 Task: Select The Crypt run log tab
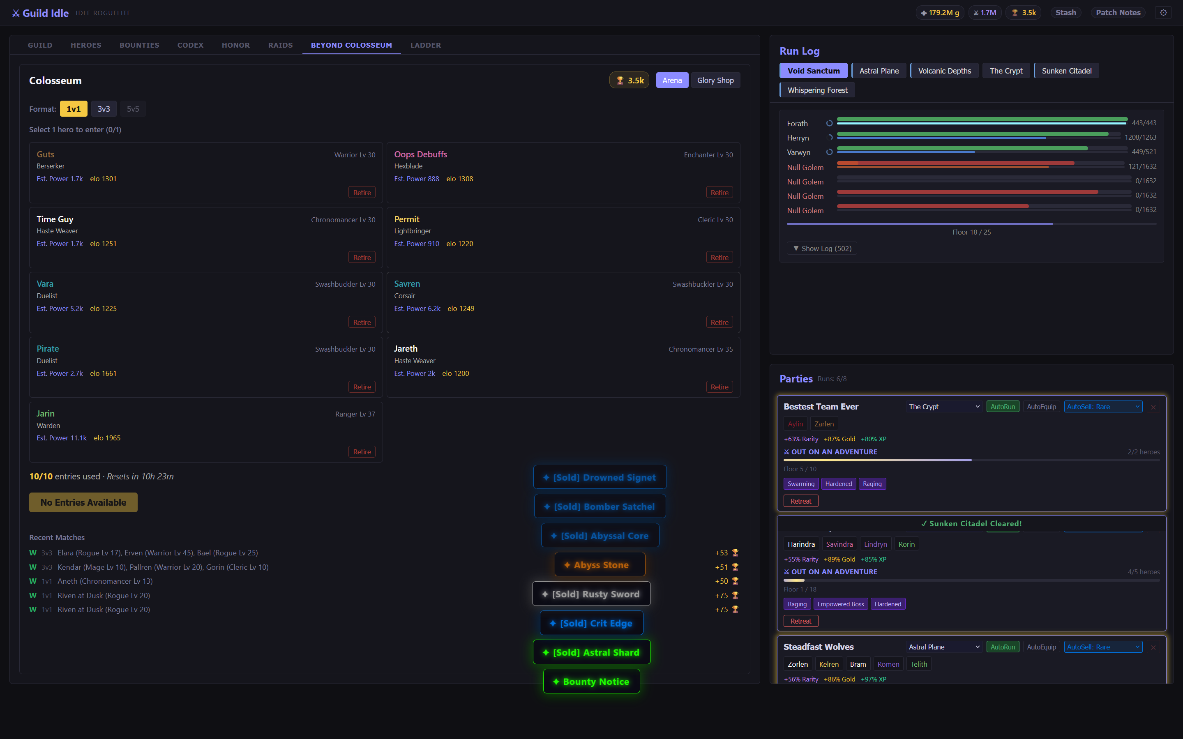point(1005,71)
